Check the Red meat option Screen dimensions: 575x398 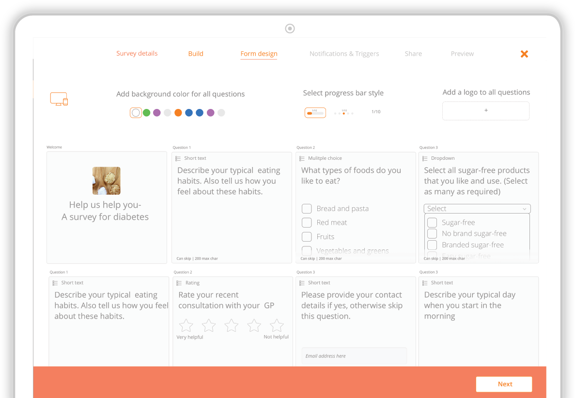[307, 222]
